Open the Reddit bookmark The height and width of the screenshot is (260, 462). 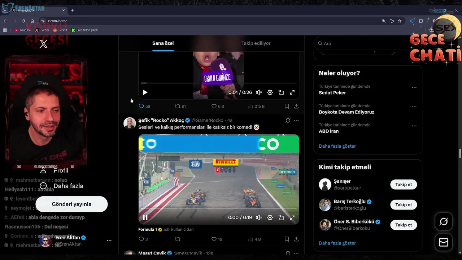point(60,30)
